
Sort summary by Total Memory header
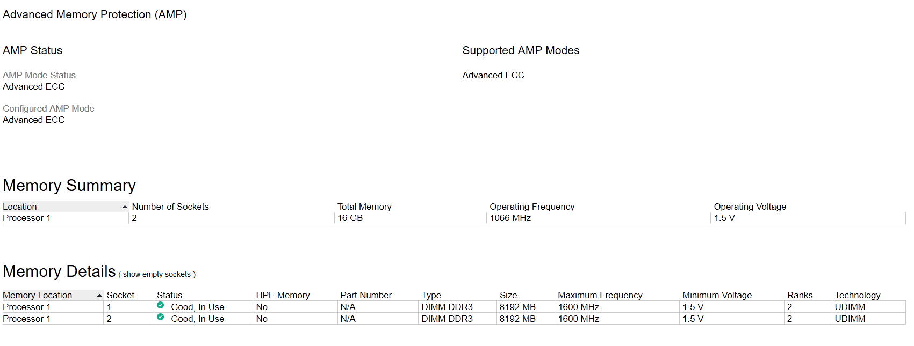pos(364,207)
